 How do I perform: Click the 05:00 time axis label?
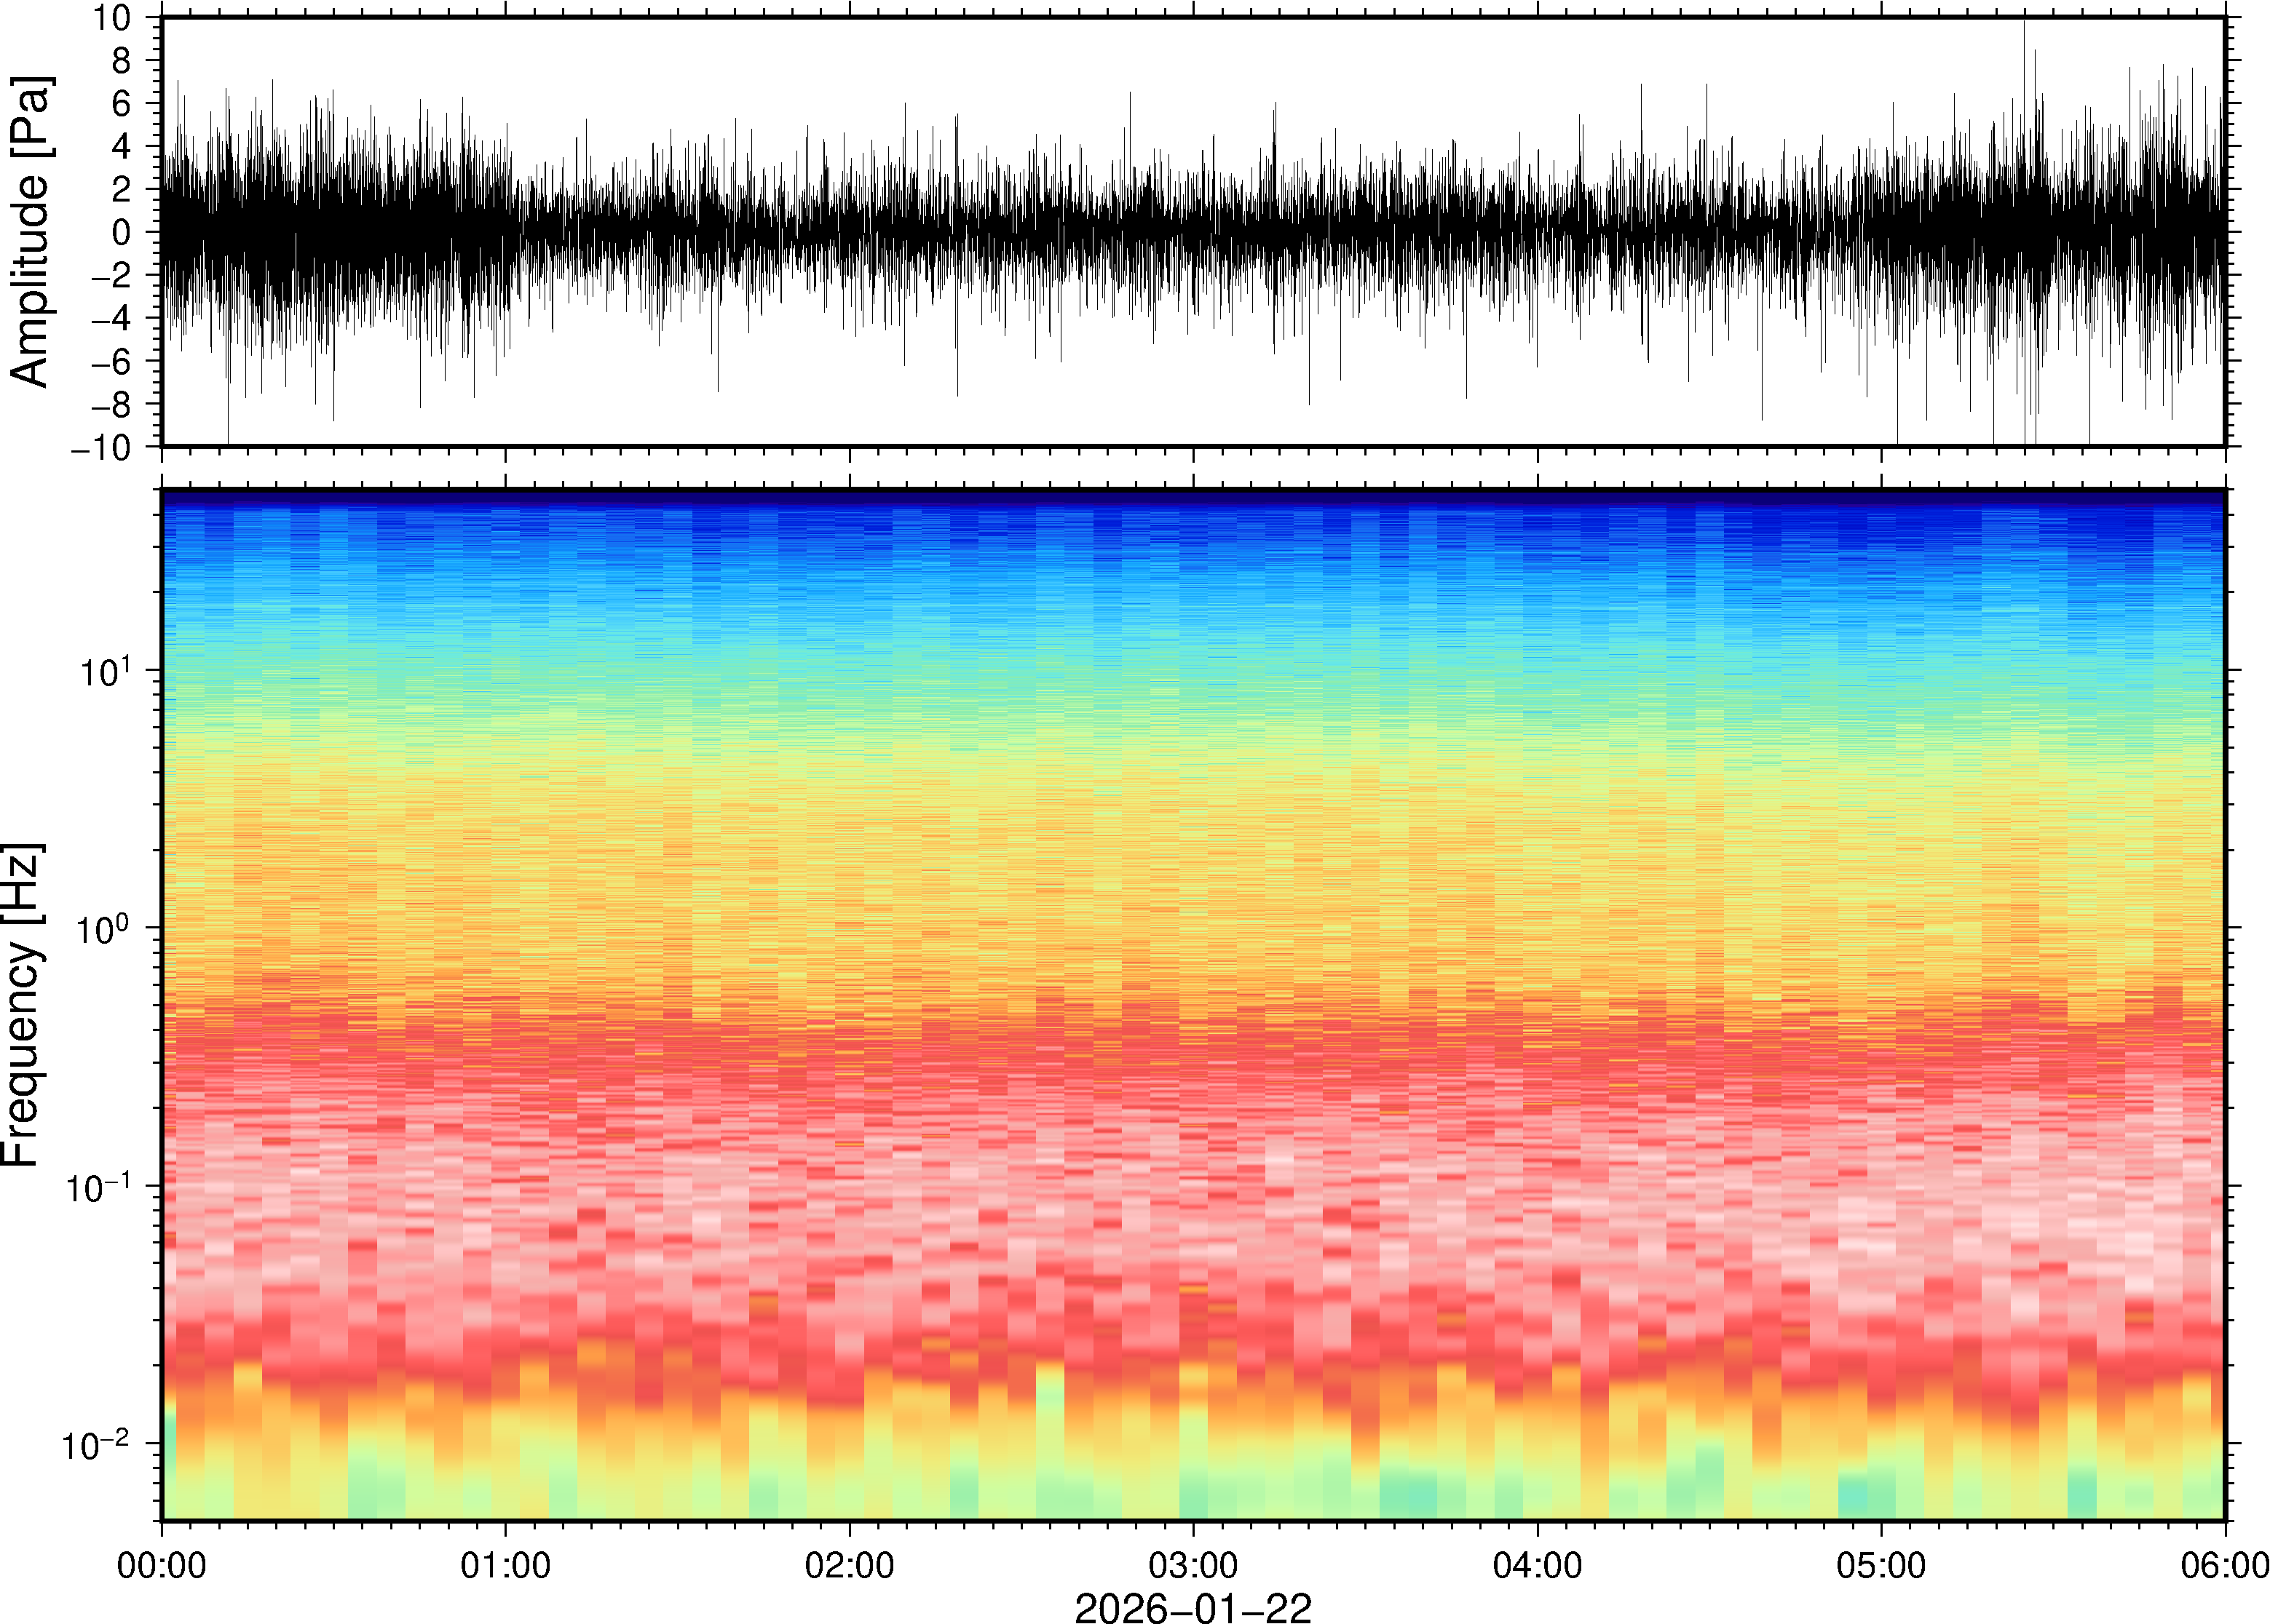[1881, 1564]
